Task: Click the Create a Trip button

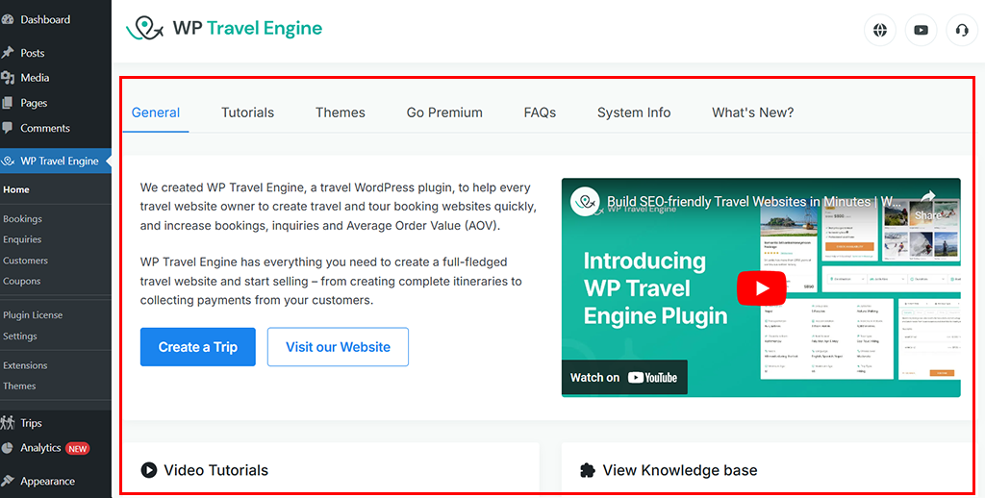Action: 198,347
